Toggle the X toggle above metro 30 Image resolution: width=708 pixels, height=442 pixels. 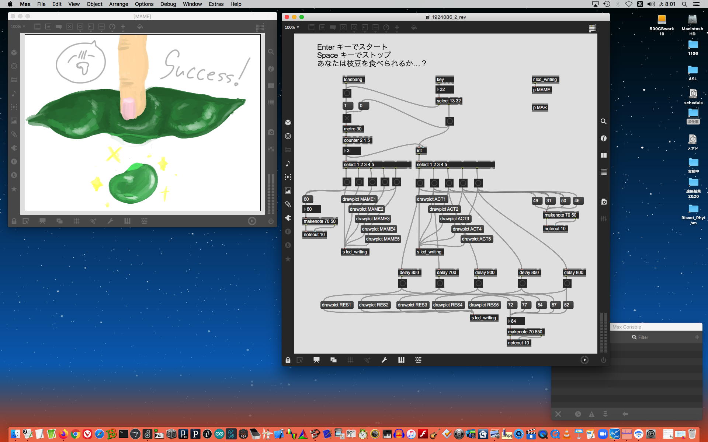tap(347, 118)
